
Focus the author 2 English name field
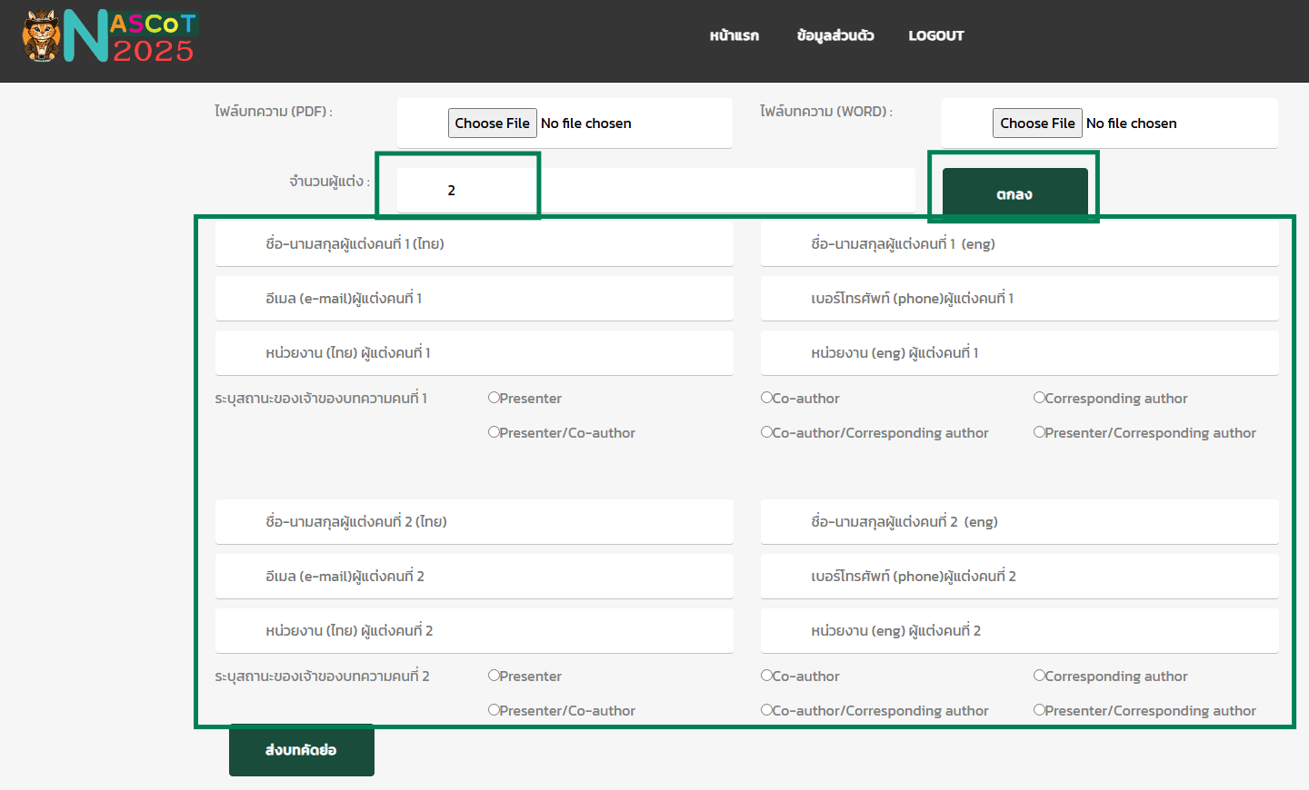[x=1019, y=521]
